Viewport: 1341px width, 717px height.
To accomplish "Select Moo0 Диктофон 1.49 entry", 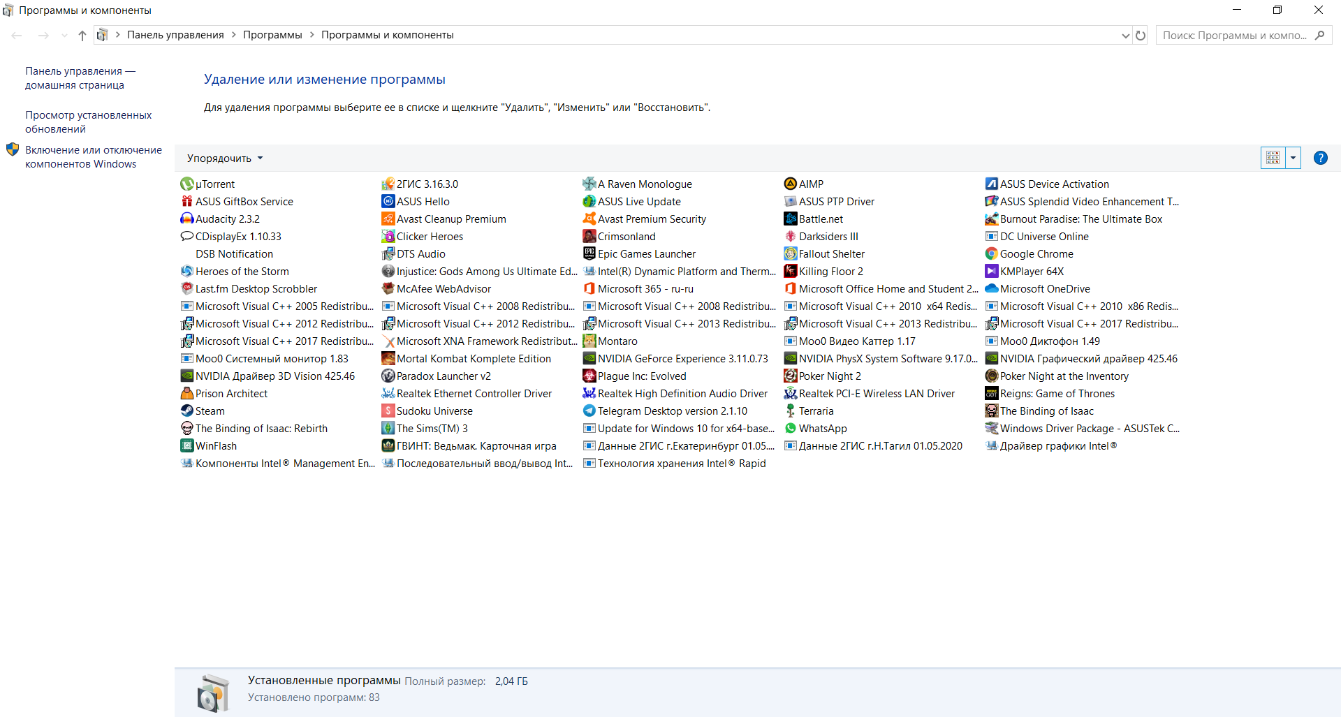I will (x=1043, y=341).
